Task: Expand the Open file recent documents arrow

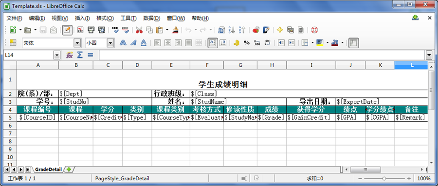Action: (35, 30)
